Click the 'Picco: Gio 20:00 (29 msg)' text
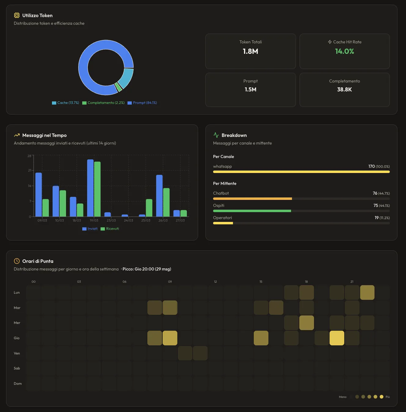This screenshot has height=412, width=406. point(147,269)
